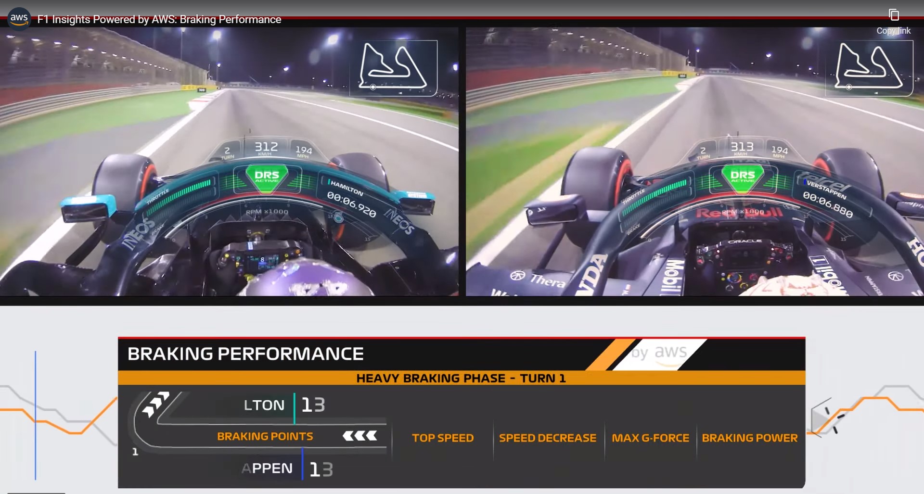Click the BRAKING POINTS label
Viewport: 924px width, 494px height.
[x=265, y=436]
